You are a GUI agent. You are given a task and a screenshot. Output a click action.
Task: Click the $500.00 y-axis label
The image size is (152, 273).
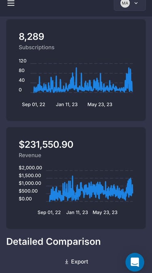28,191
